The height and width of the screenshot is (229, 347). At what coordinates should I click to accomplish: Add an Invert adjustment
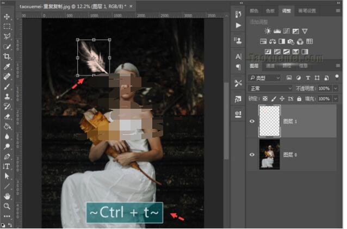tap(268, 52)
